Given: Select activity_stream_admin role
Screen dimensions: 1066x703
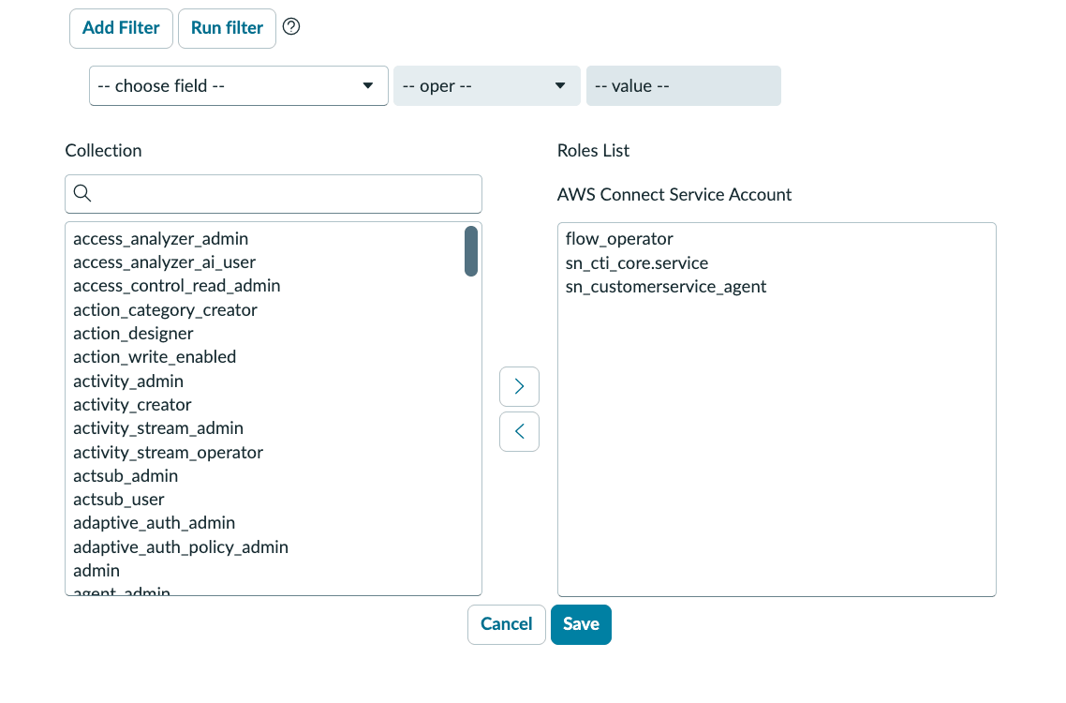Looking at the screenshot, I should point(158,428).
